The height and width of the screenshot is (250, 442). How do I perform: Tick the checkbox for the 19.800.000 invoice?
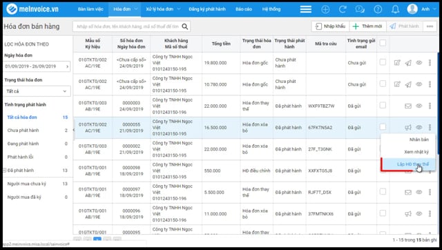tap(383, 62)
